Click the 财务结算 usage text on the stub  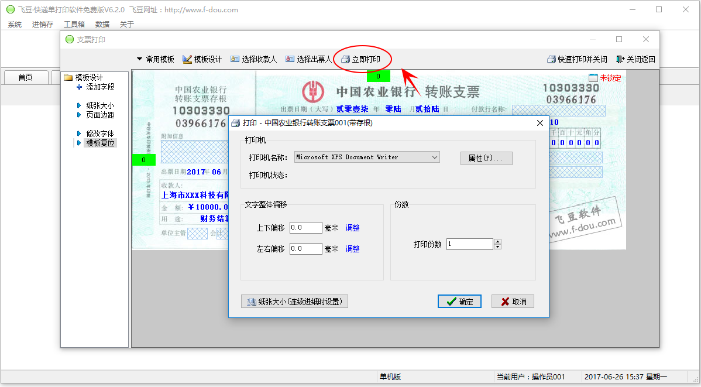[x=215, y=218]
